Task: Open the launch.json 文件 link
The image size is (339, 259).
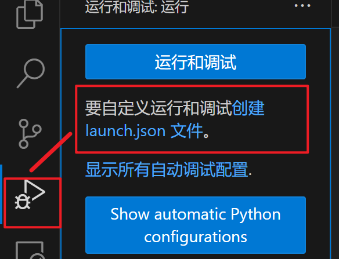Action: click(144, 130)
